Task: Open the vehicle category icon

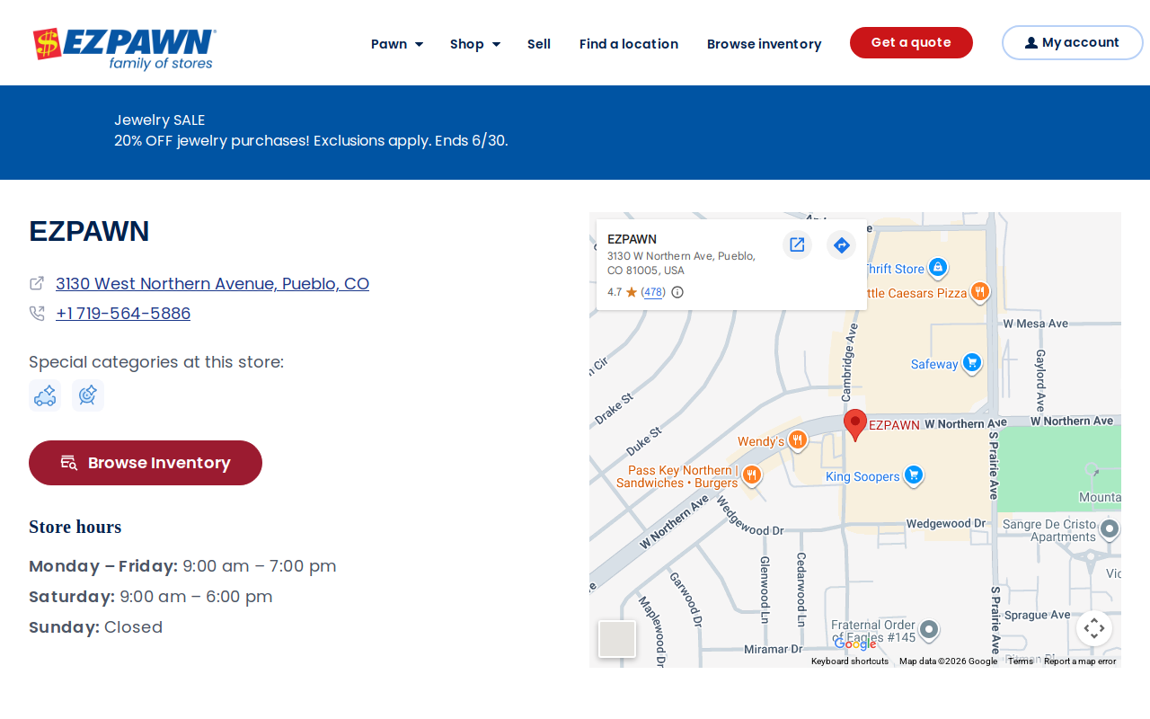Action: pos(45,395)
